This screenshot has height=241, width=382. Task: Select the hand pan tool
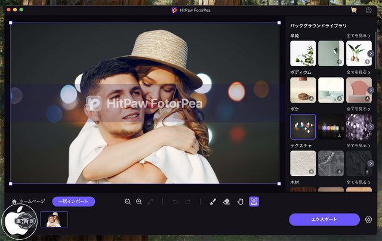[241, 202]
